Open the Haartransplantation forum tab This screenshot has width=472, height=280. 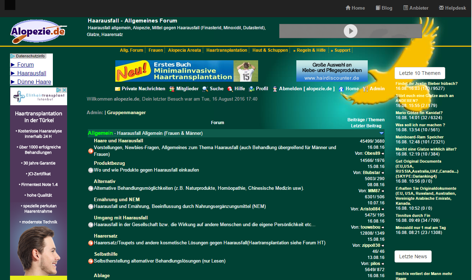point(227,50)
